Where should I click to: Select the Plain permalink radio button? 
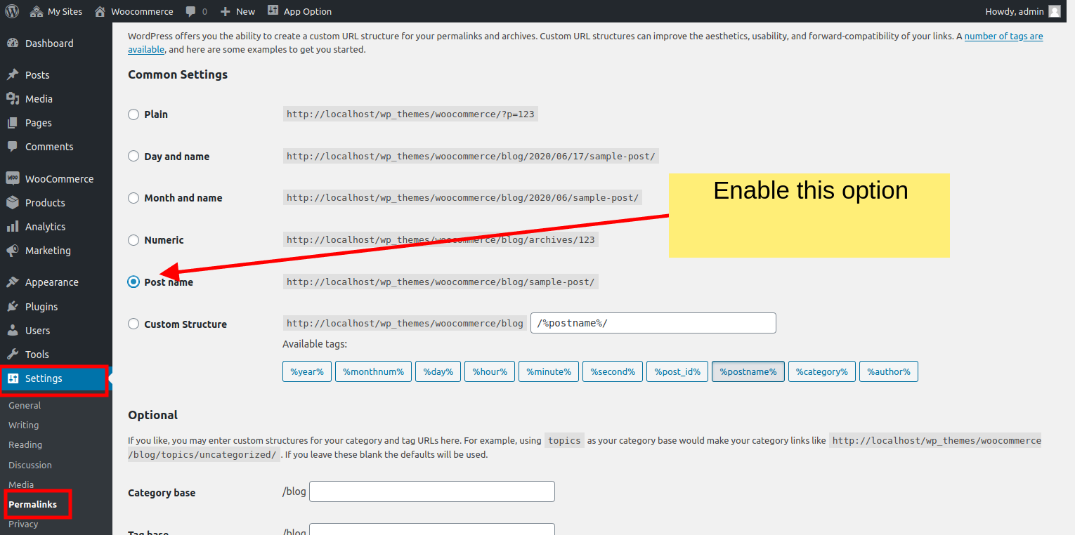(133, 114)
